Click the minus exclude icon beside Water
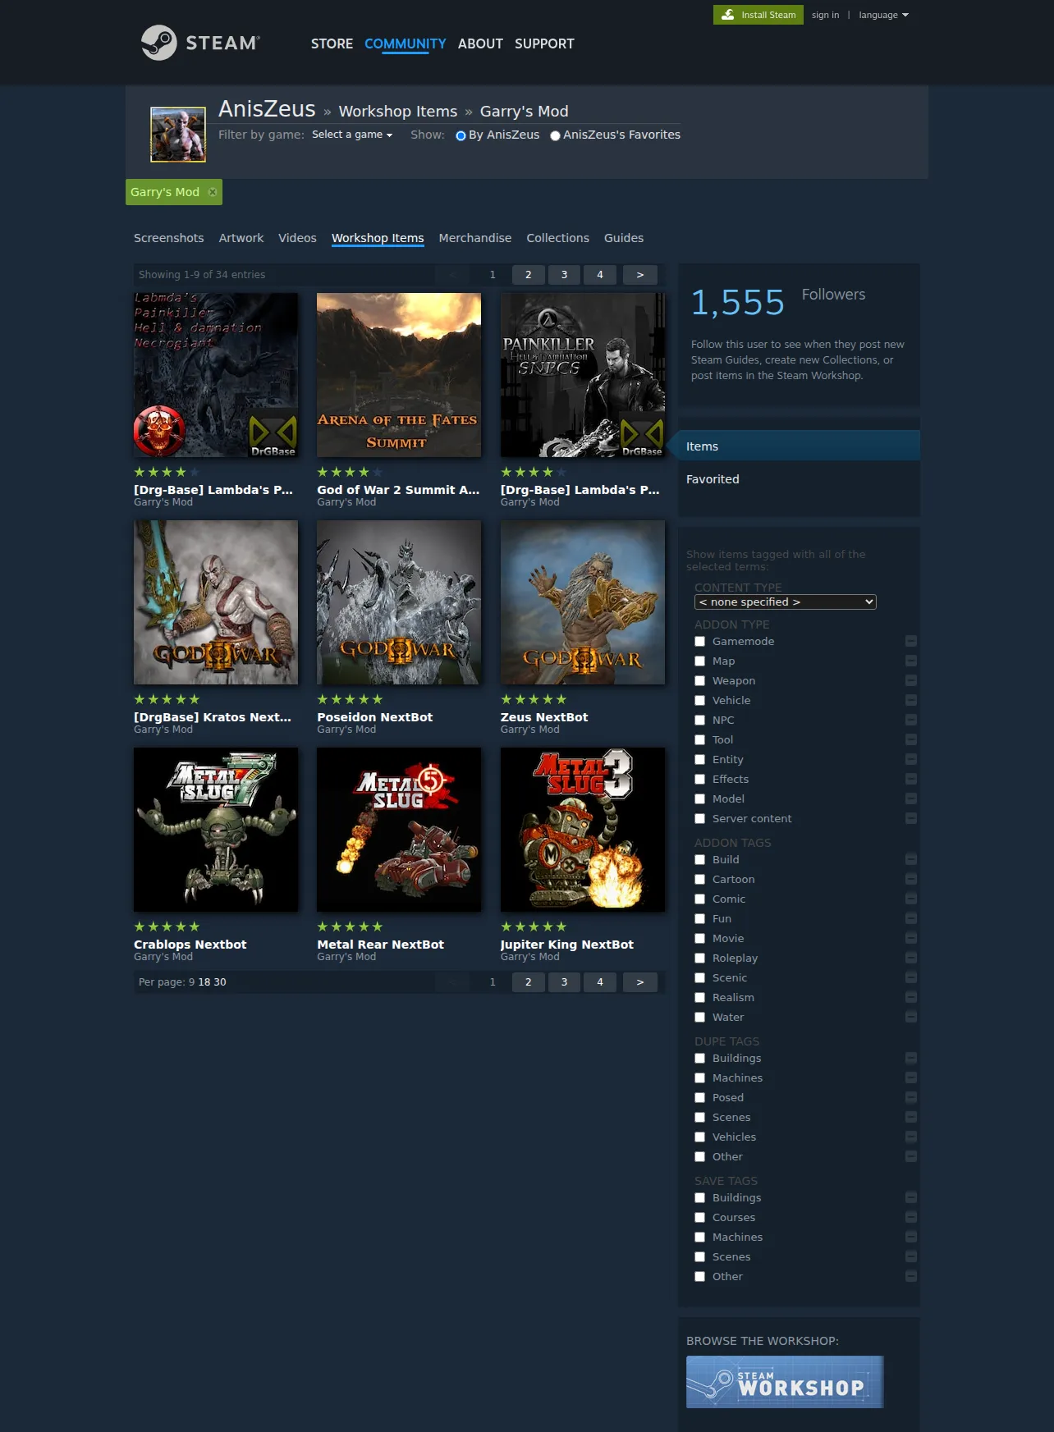The height and width of the screenshot is (1432, 1054). tap(911, 1017)
